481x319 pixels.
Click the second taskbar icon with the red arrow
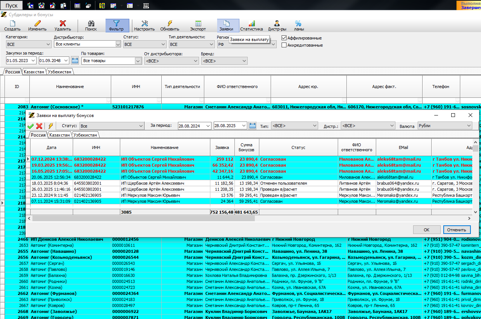point(41,6)
